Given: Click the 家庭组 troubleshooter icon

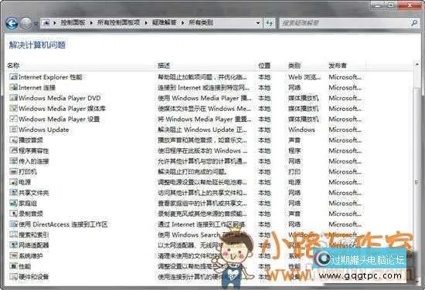Looking at the screenshot, I should tap(13, 203).
